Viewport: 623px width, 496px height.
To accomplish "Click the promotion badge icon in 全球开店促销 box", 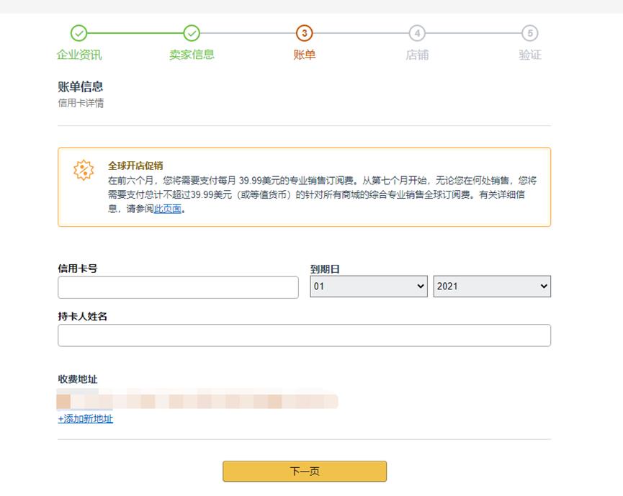I will pos(84,171).
